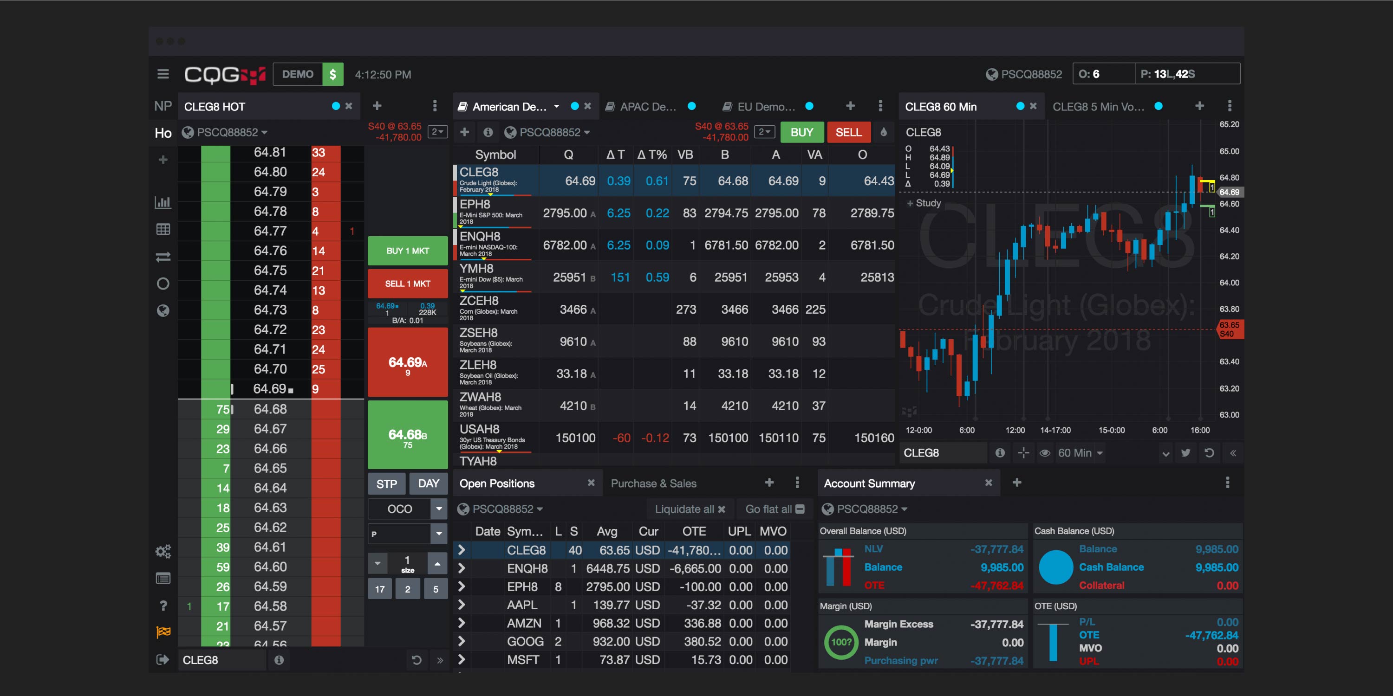1393x696 pixels.
Task: Add widget with sidebar plus icon
Action: coord(163,160)
